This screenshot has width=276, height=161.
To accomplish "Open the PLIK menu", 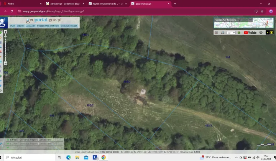I will (x=13, y=26).
